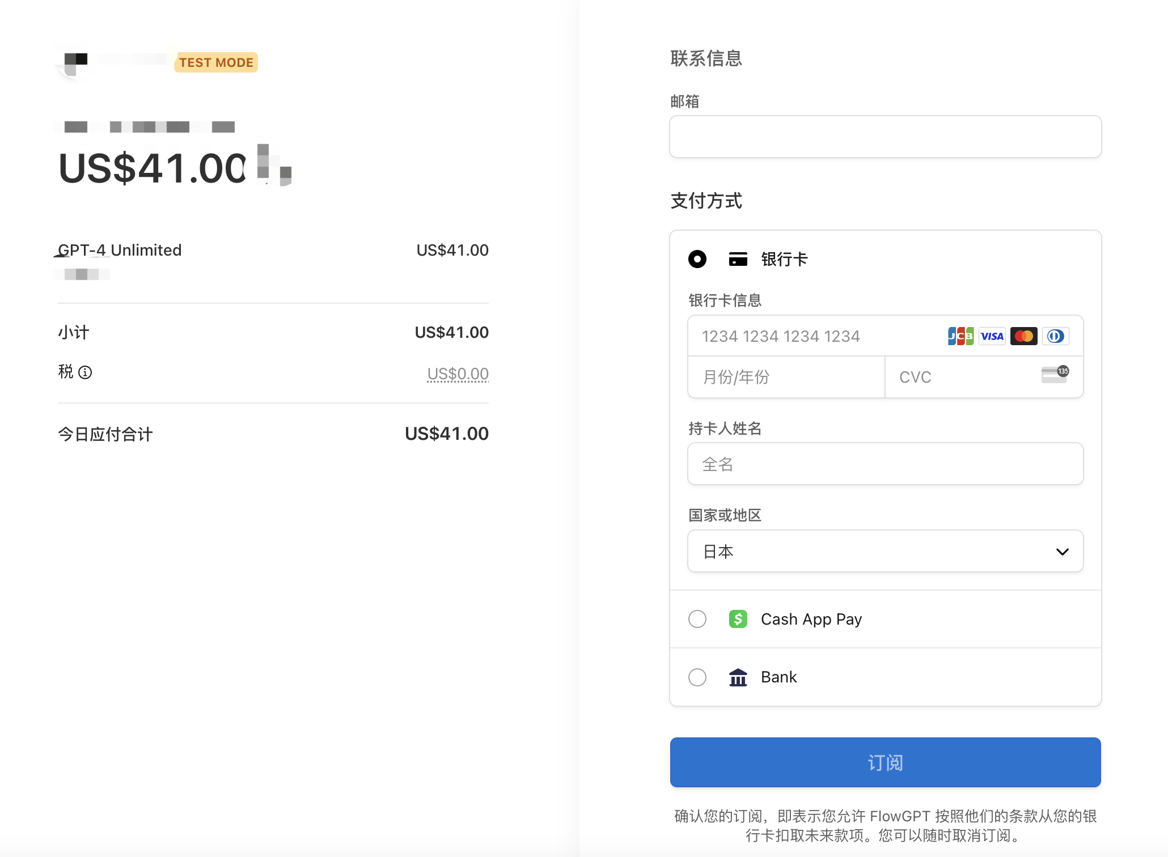This screenshot has width=1168, height=857.
Task: Click the subscription confirmation terms text
Action: [885, 826]
